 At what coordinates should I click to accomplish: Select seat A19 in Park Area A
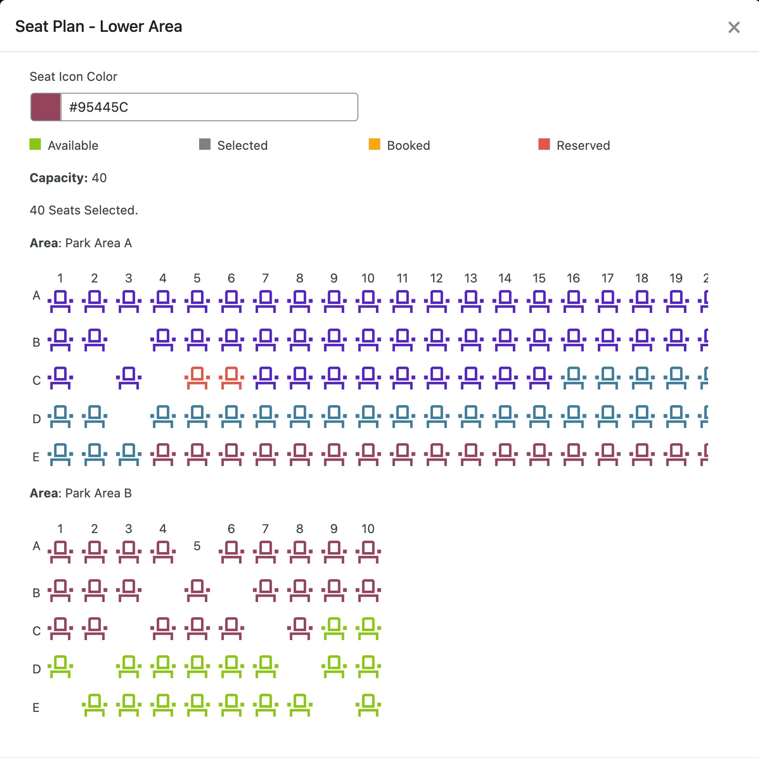[x=676, y=301]
